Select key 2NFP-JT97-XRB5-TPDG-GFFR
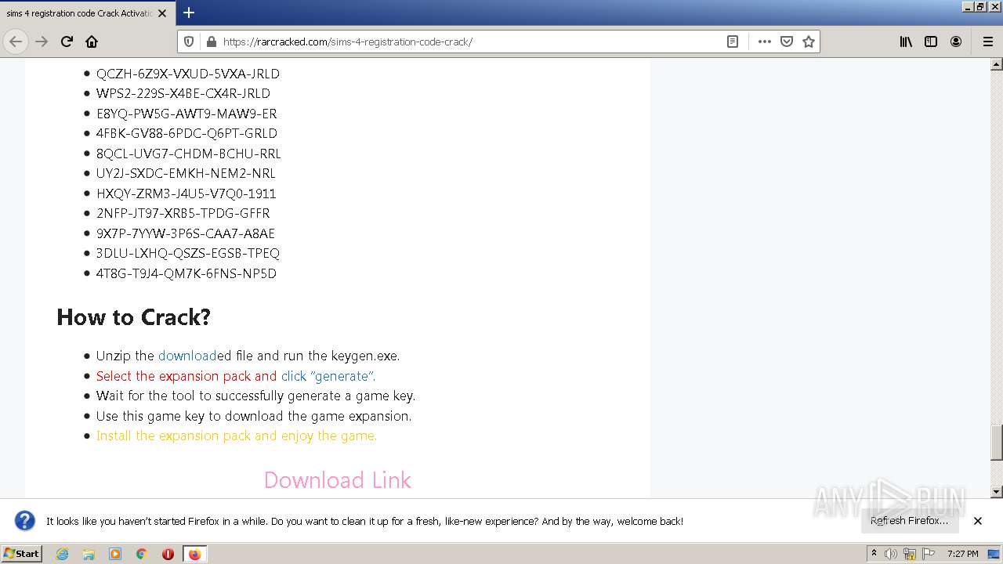 click(183, 213)
